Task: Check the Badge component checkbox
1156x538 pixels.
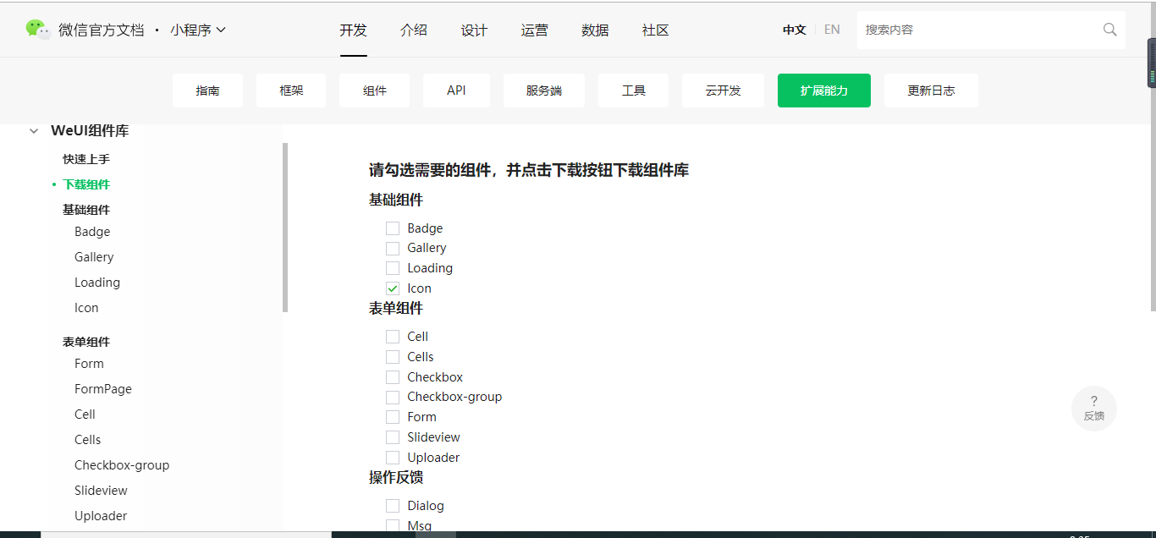Action: pyautogui.click(x=393, y=228)
